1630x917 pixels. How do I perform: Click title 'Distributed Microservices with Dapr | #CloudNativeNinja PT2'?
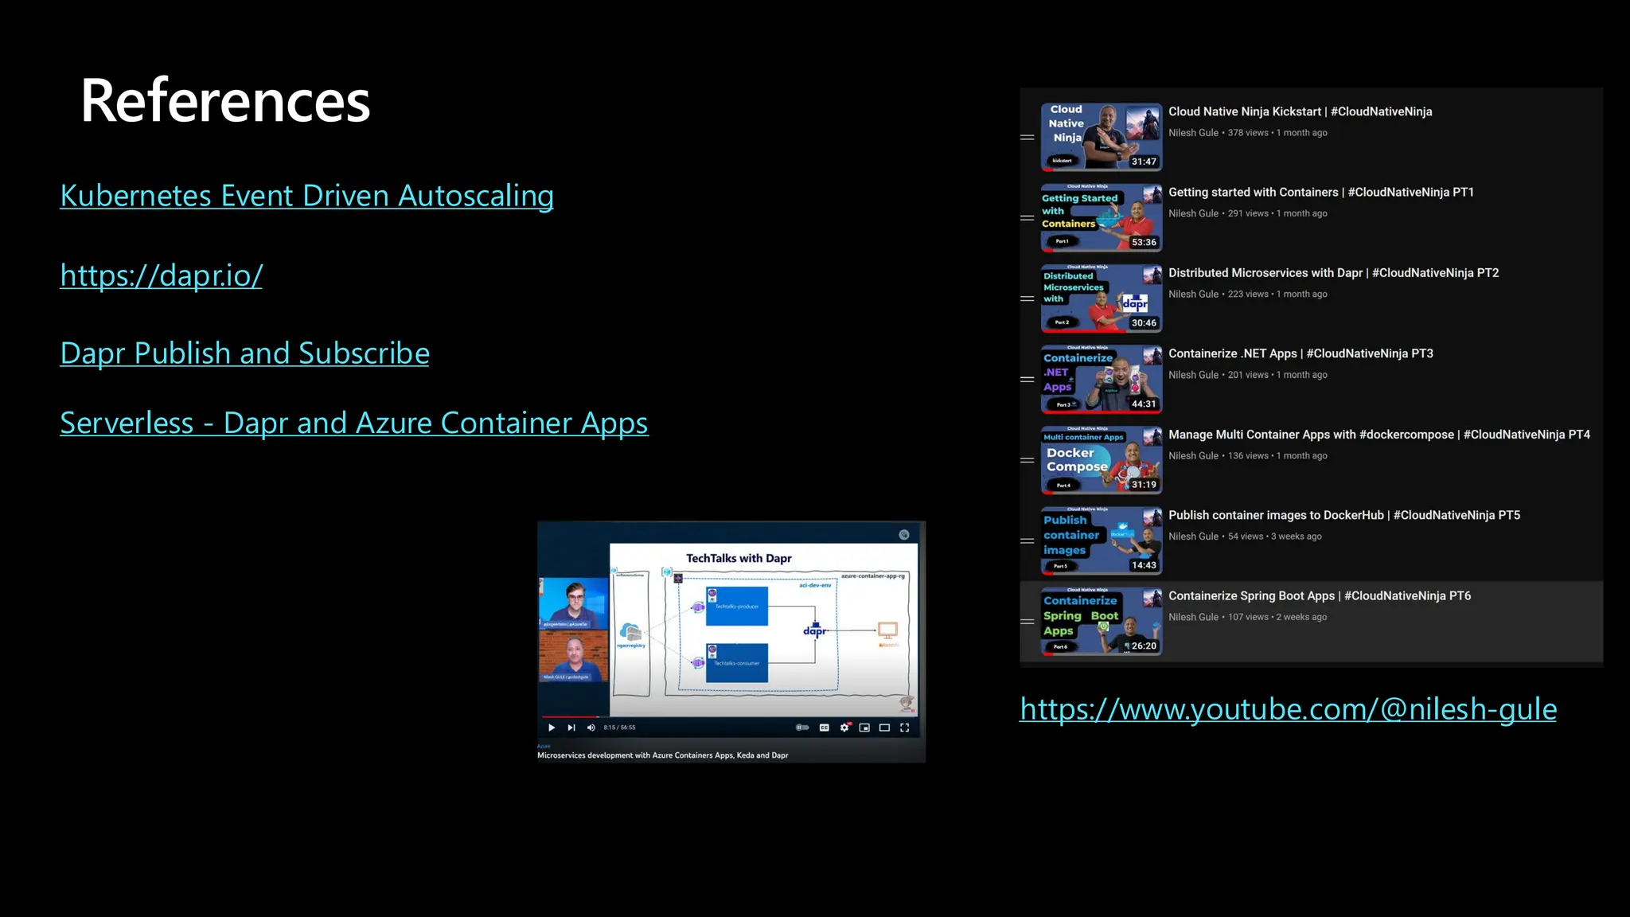1334,273
